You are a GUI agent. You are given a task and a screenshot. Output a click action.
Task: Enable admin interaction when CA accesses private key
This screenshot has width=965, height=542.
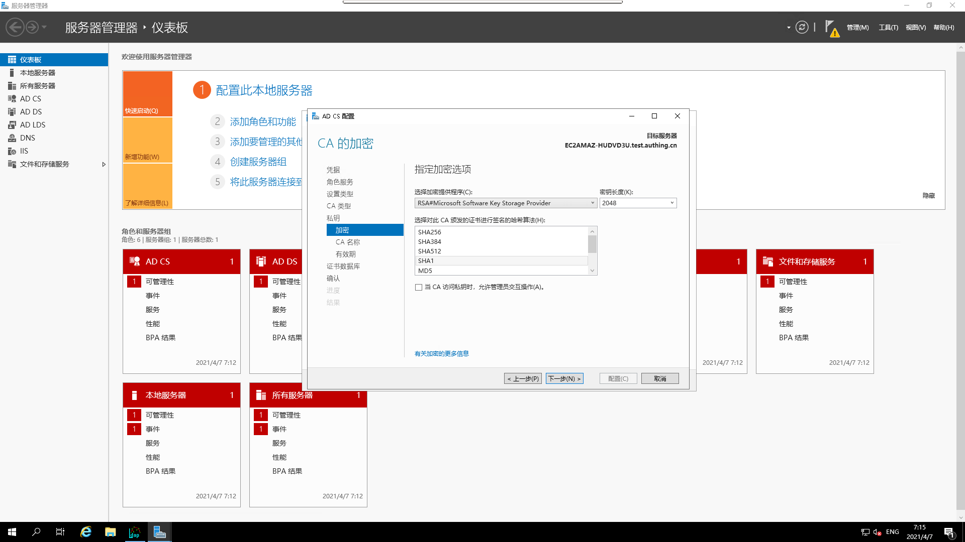pos(419,287)
